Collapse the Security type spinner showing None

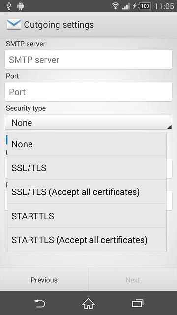(88, 123)
